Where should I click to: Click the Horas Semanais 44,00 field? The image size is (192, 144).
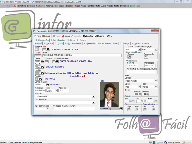coord(145,94)
